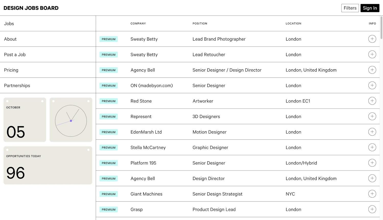Click the clock widget in the sidebar
The width and height of the screenshot is (383, 220).
(x=71, y=120)
